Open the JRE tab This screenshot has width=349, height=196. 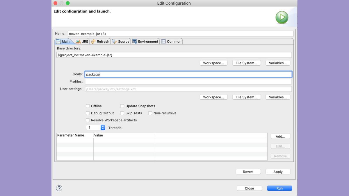[82, 42]
